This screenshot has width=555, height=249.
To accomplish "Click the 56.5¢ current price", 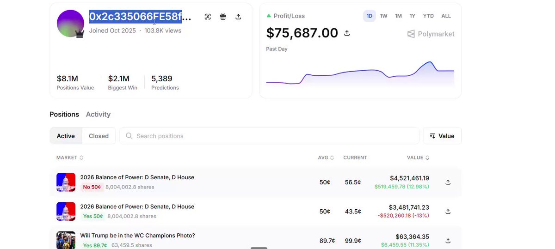I will click(353, 182).
